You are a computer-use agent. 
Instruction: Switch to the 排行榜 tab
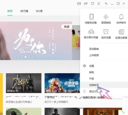pyautogui.click(x=24, y=11)
